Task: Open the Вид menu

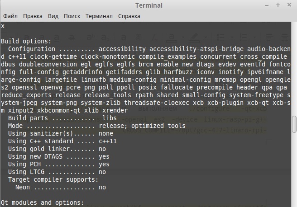Action: (53, 16)
